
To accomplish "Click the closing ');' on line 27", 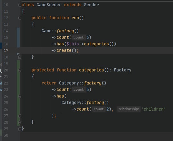I will [x=54, y=116].
